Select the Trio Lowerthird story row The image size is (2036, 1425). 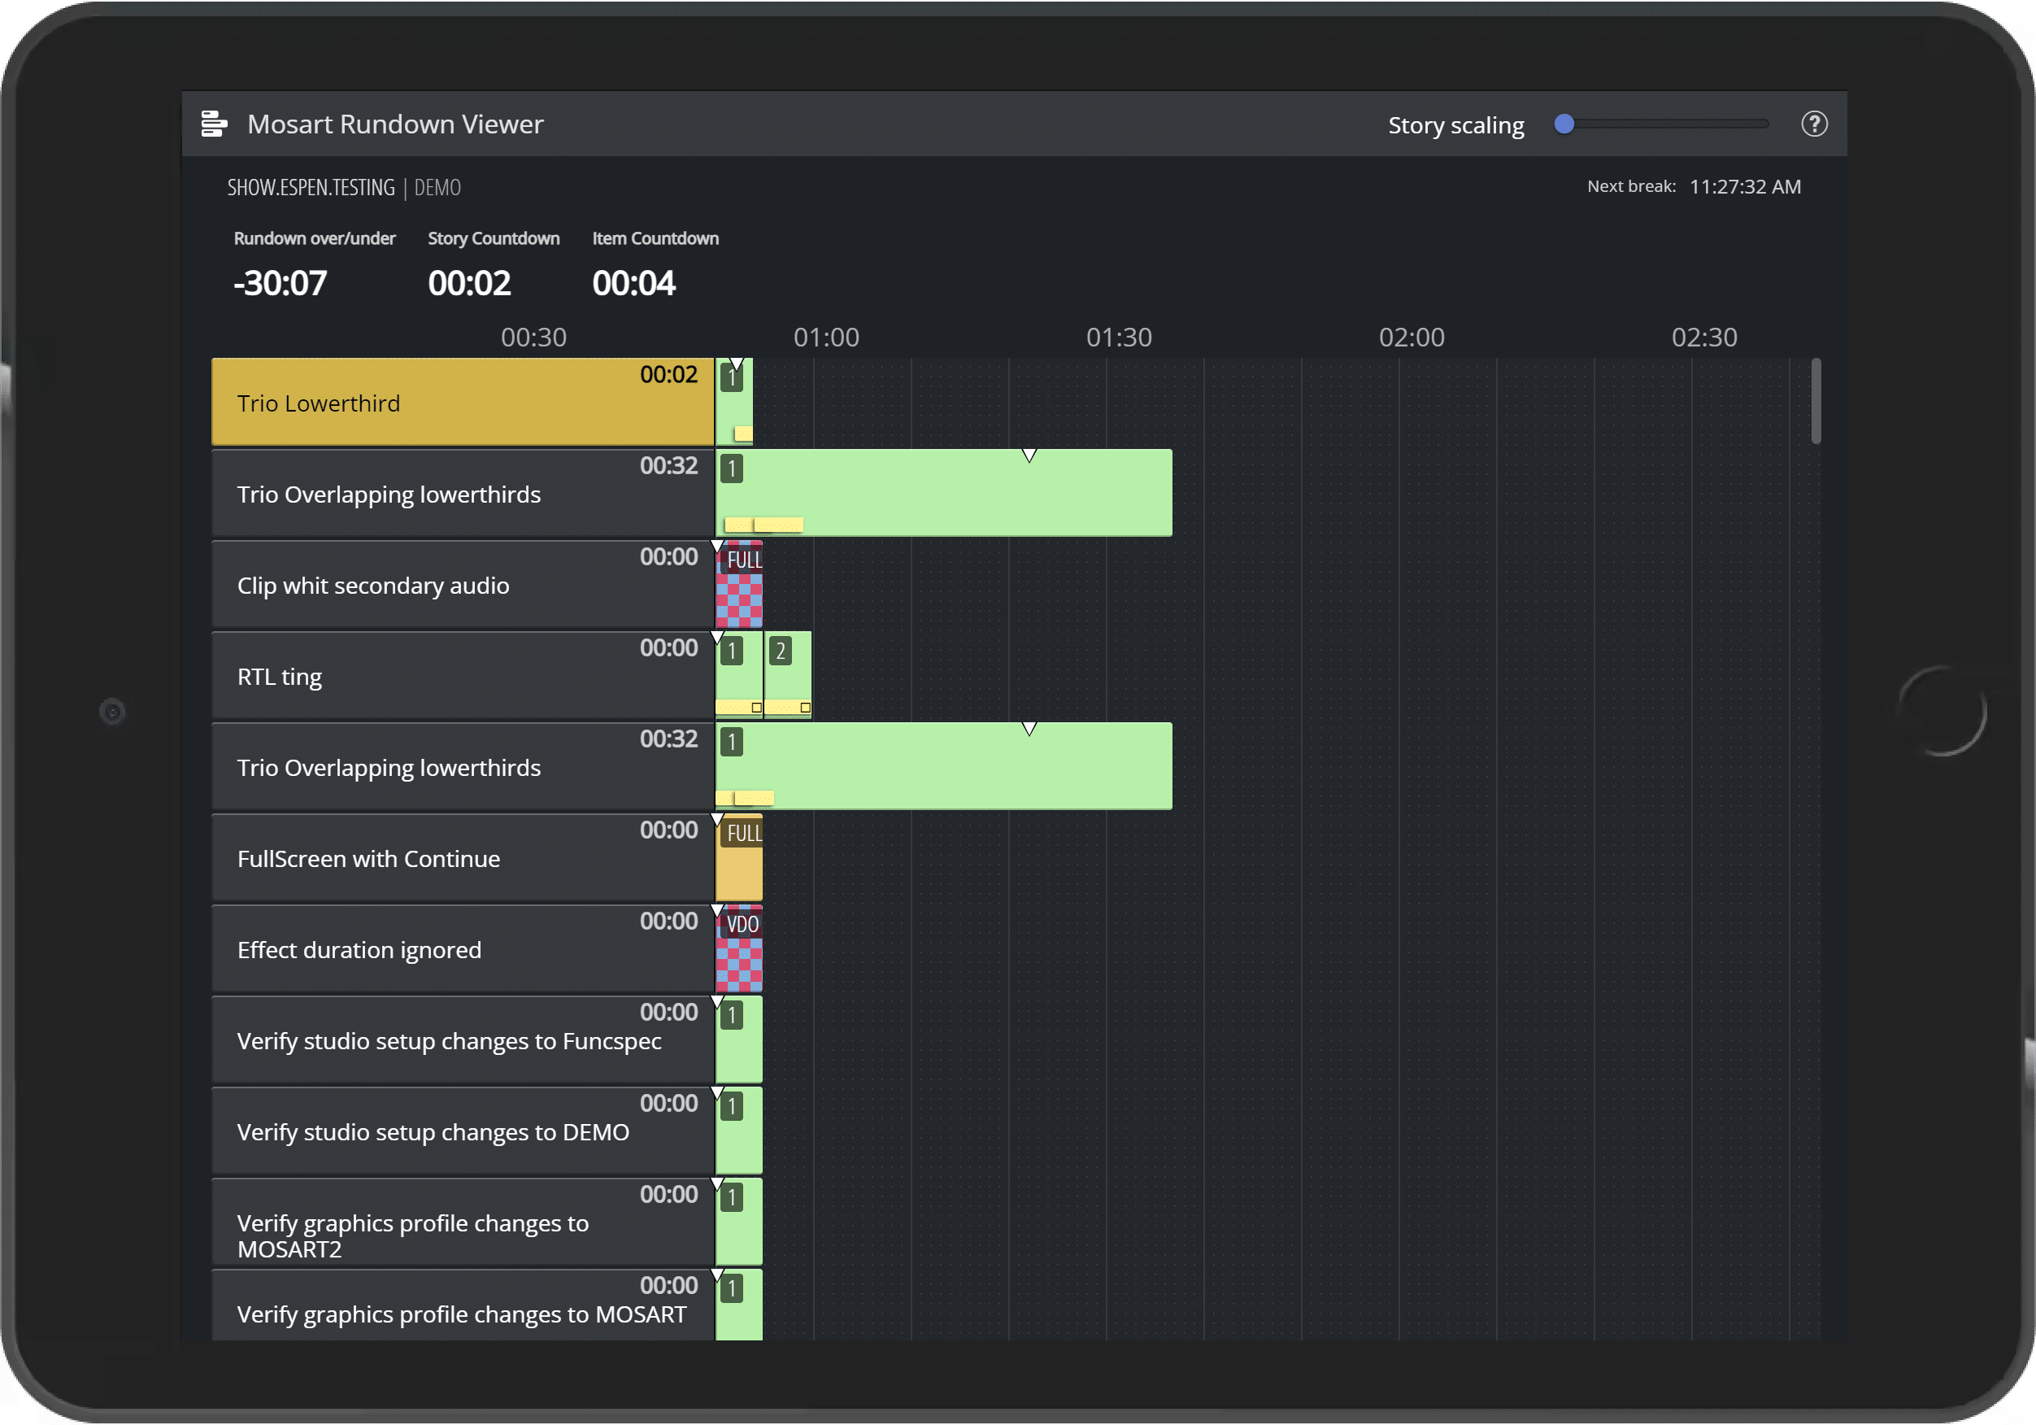(x=461, y=403)
